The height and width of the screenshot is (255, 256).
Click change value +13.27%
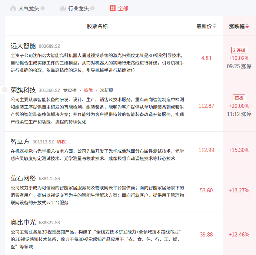tap(239, 191)
